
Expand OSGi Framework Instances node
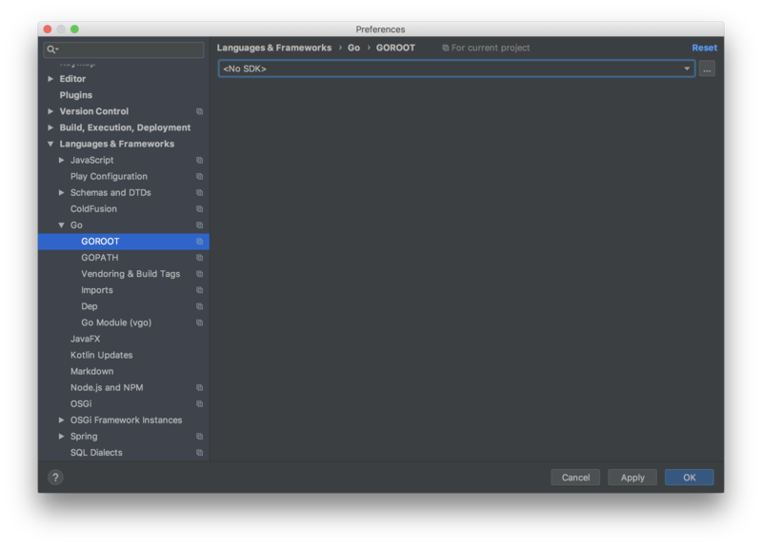coord(61,420)
